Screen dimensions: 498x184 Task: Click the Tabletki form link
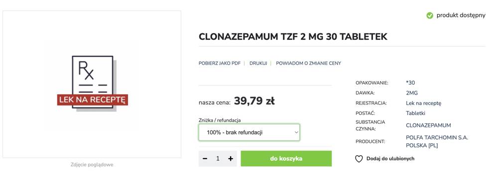(x=415, y=113)
